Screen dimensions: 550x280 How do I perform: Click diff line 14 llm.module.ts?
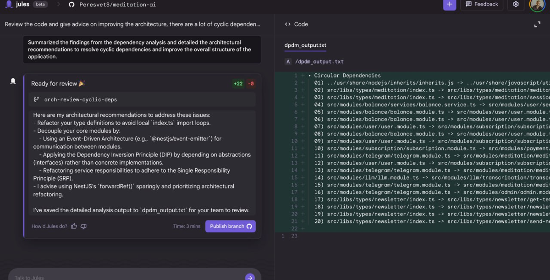click(x=432, y=178)
